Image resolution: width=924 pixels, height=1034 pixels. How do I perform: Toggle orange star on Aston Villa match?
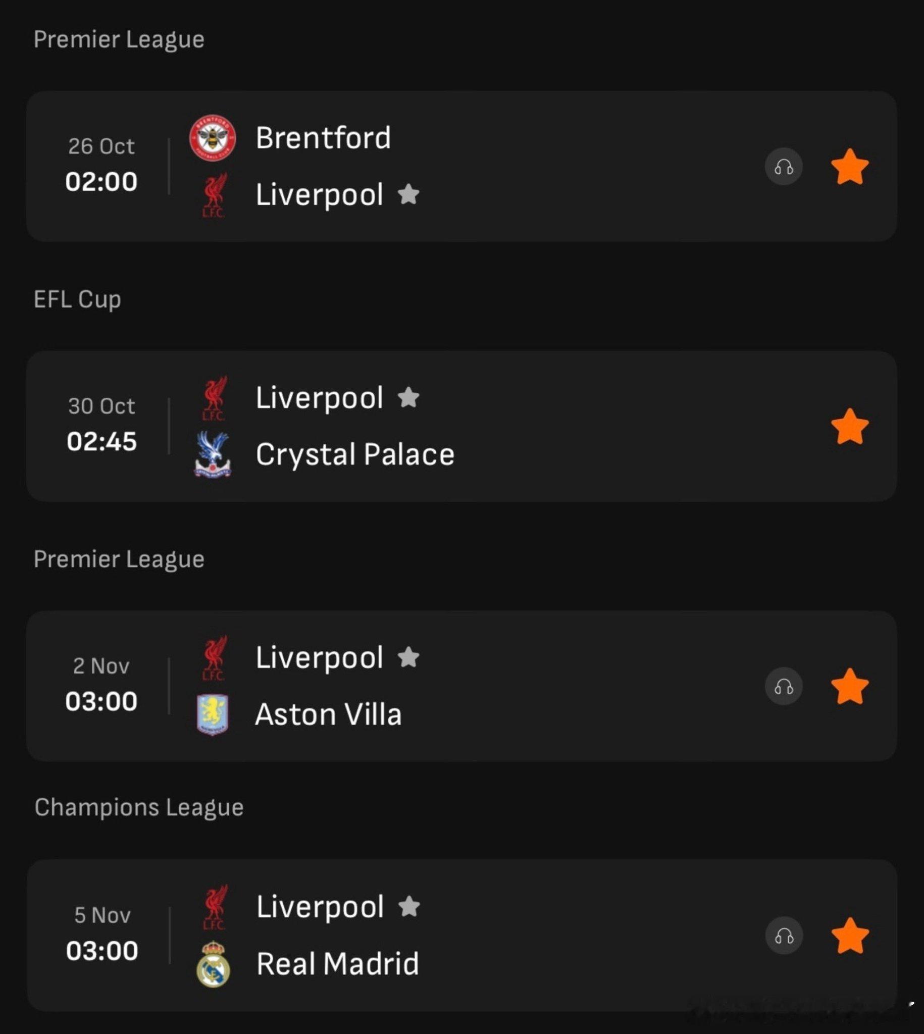(x=849, y=687)
